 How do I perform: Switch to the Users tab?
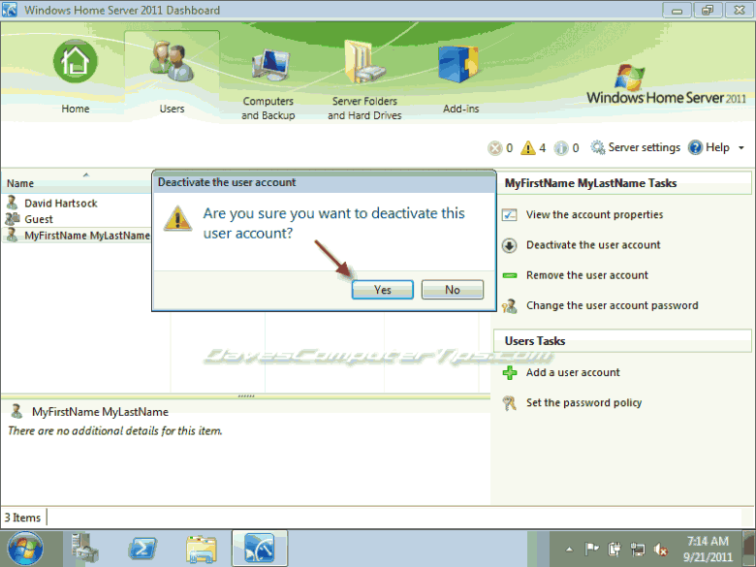point(173,75)
